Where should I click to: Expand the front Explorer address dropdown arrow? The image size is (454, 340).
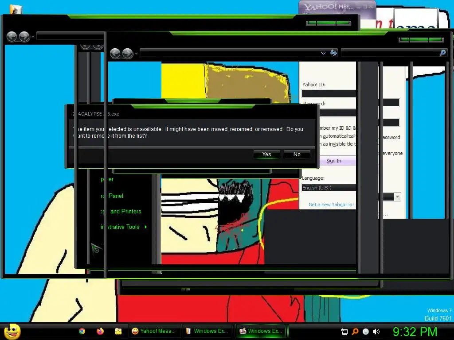tap(323, 53)
